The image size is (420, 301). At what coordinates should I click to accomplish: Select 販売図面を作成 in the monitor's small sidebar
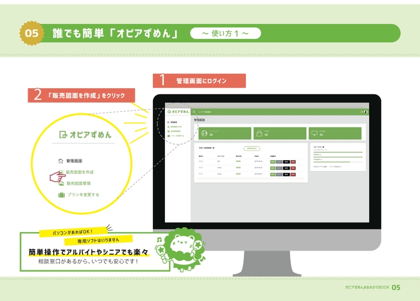point(175,127)
